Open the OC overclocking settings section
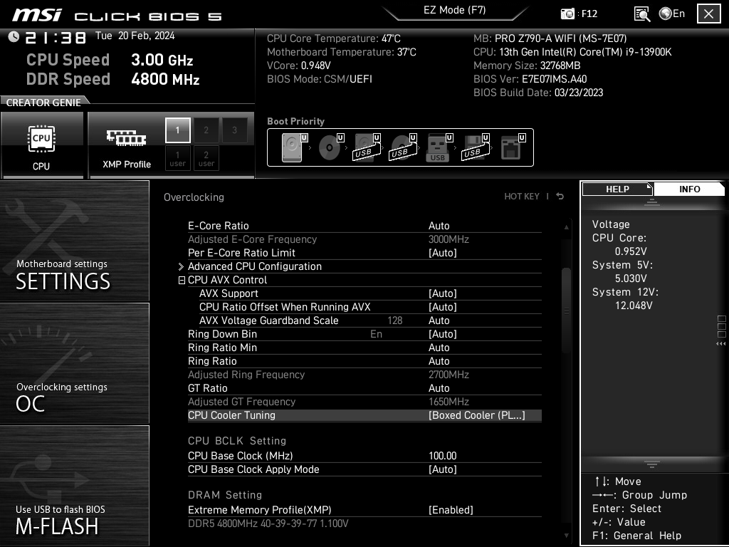The width and height of the screenshot is (729, 547). point(74,363)
